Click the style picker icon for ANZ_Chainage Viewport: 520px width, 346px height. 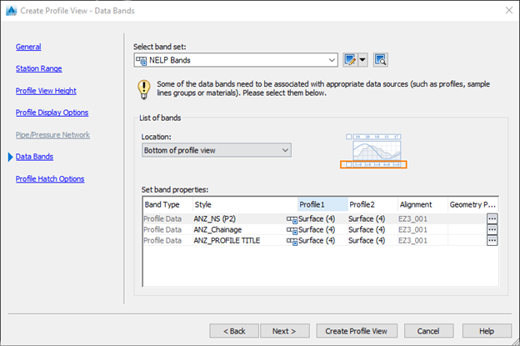tap(292, 230)
